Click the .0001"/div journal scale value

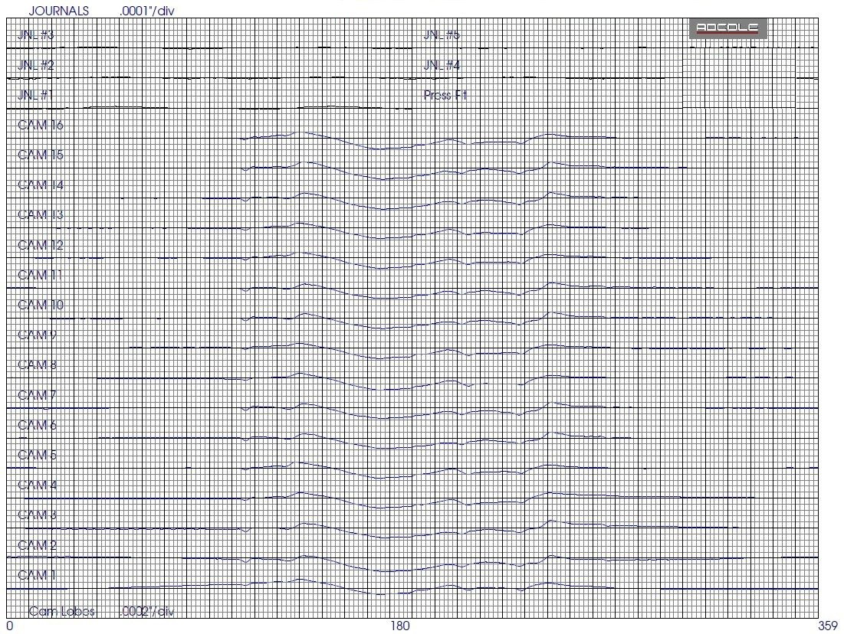click(148, 11)
